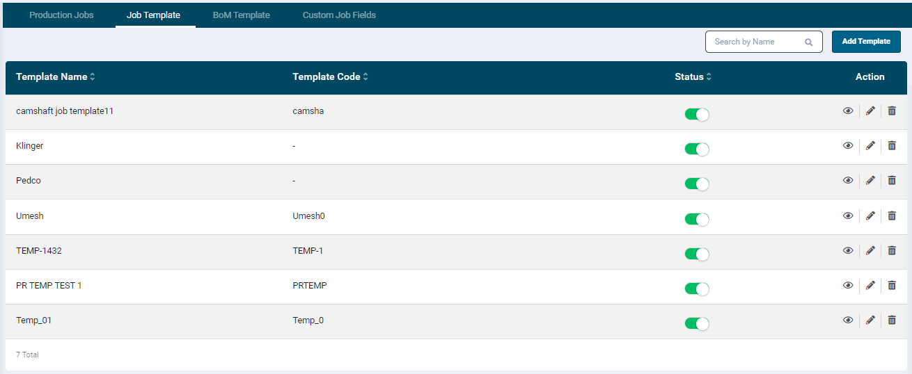Disable the Klinger template status toggle
912x374 pixels.
click(x=696, y=149)
